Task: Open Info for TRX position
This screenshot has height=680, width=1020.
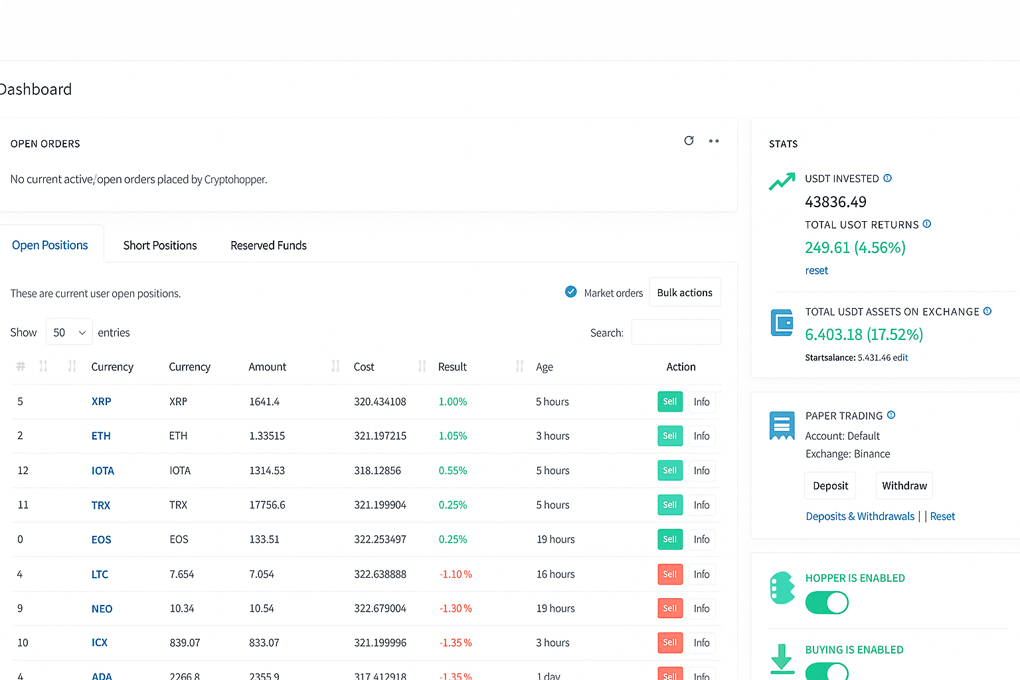Action: (702, 505)
